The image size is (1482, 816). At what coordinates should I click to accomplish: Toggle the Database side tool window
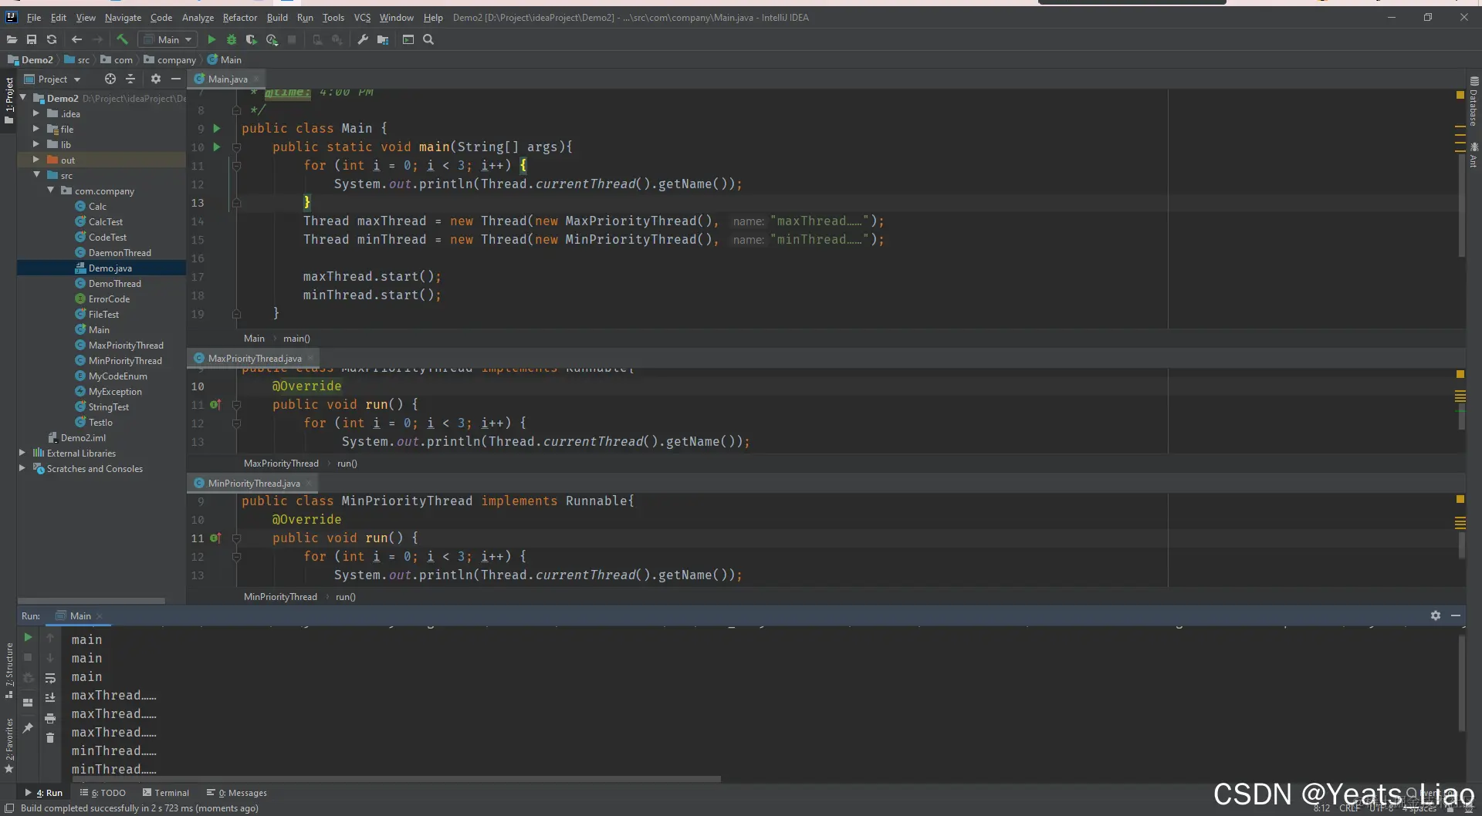[x=1474, y=102]
